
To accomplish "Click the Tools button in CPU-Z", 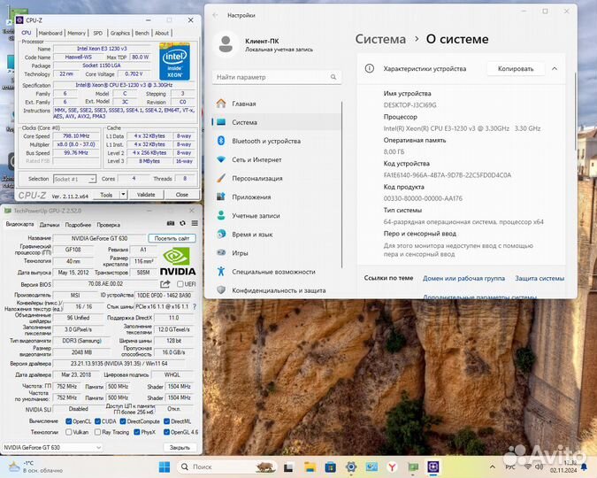I will pyautogui.click(x=106, y=195).
